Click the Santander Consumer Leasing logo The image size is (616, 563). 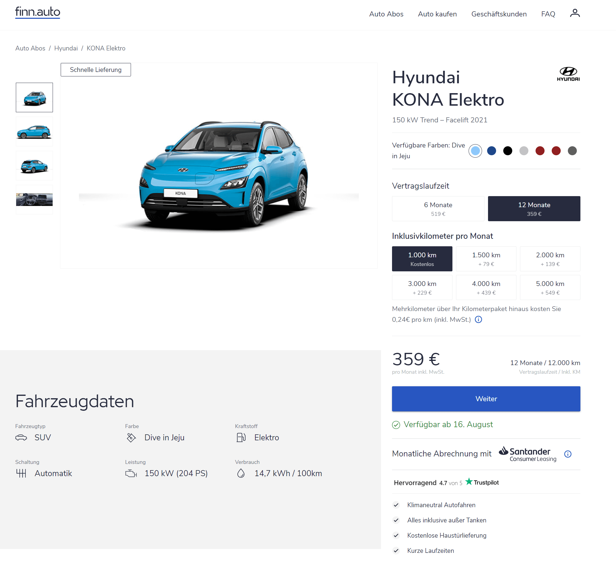(527, 454)
